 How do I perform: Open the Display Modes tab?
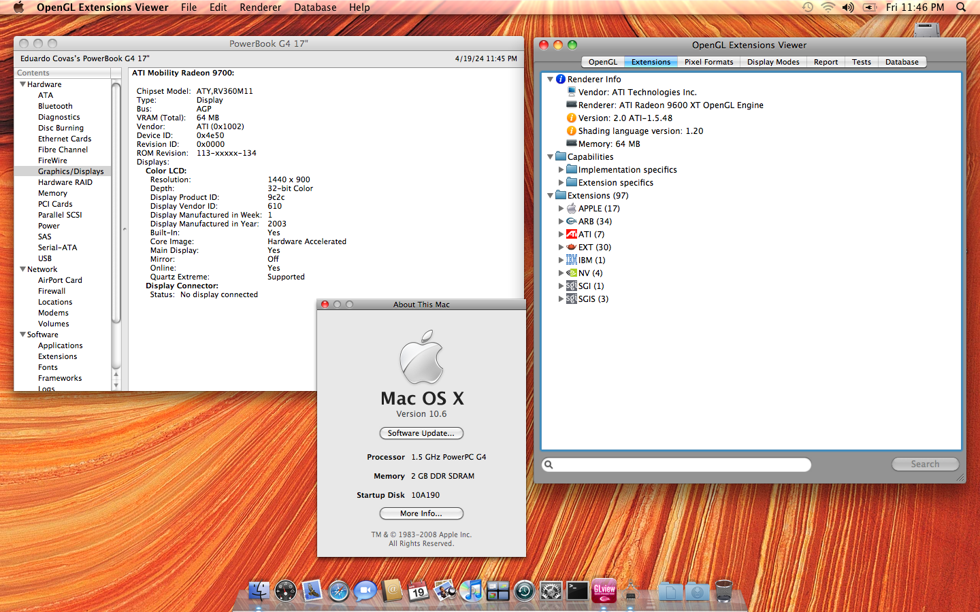tap(773, 62)
